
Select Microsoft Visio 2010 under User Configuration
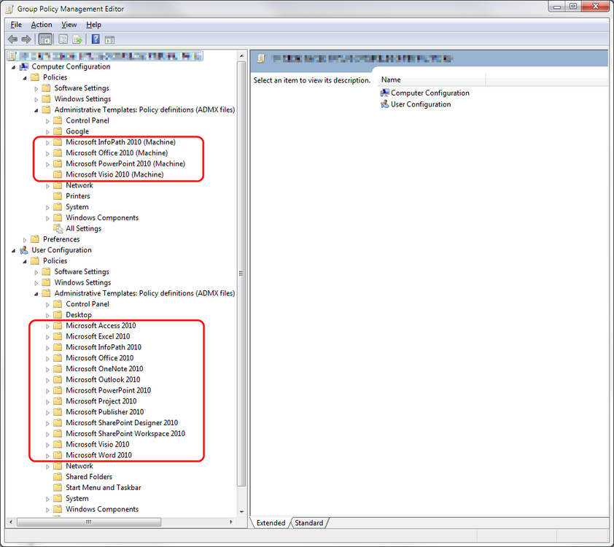(98, 444)
